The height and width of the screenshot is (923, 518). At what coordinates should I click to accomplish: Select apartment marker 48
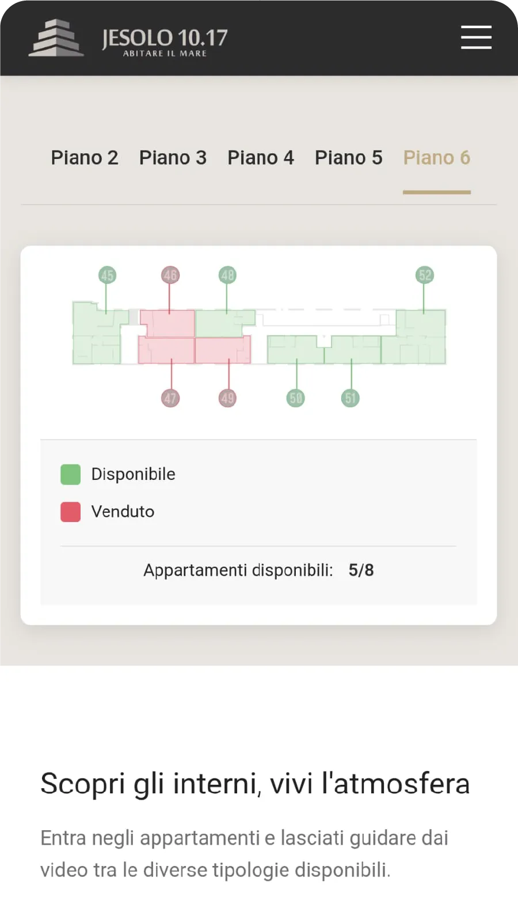point(227,275)
